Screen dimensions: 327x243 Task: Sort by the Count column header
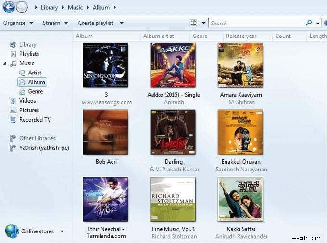click(289, 36)
